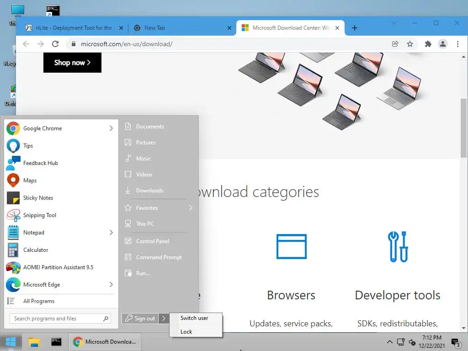This screenshot has height=351, width=468.
Task: Open the network status tray icon
Action: pos(401,342)
